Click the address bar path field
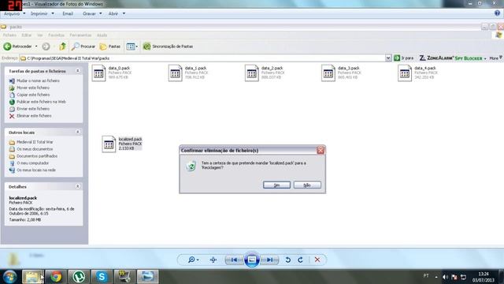This screenshot has width=504, height=284. point(202,58)
